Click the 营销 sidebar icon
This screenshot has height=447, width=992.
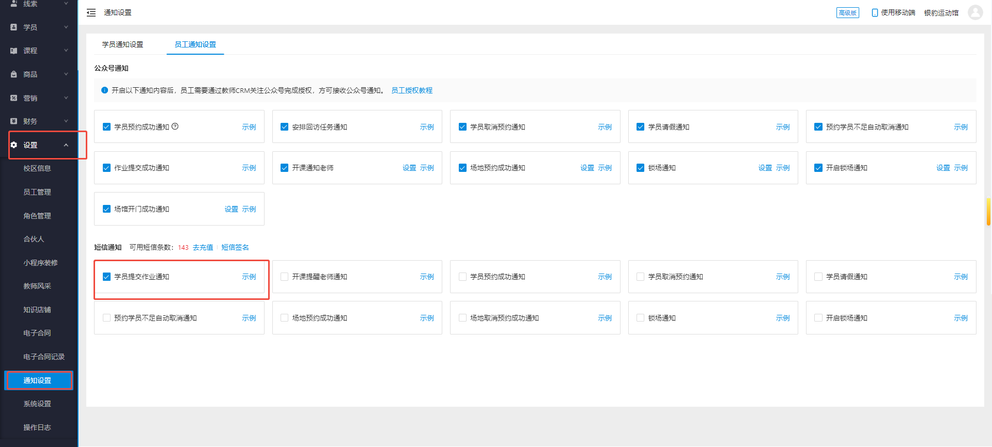coord(14,98)
